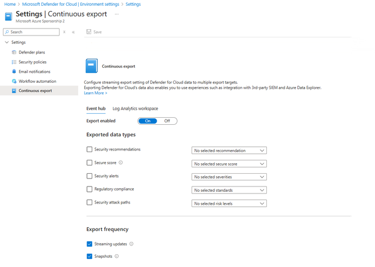The image size is (375, 267).
Task: Collapse the sidebar with double-chevron icon
Action: point(73,32)
